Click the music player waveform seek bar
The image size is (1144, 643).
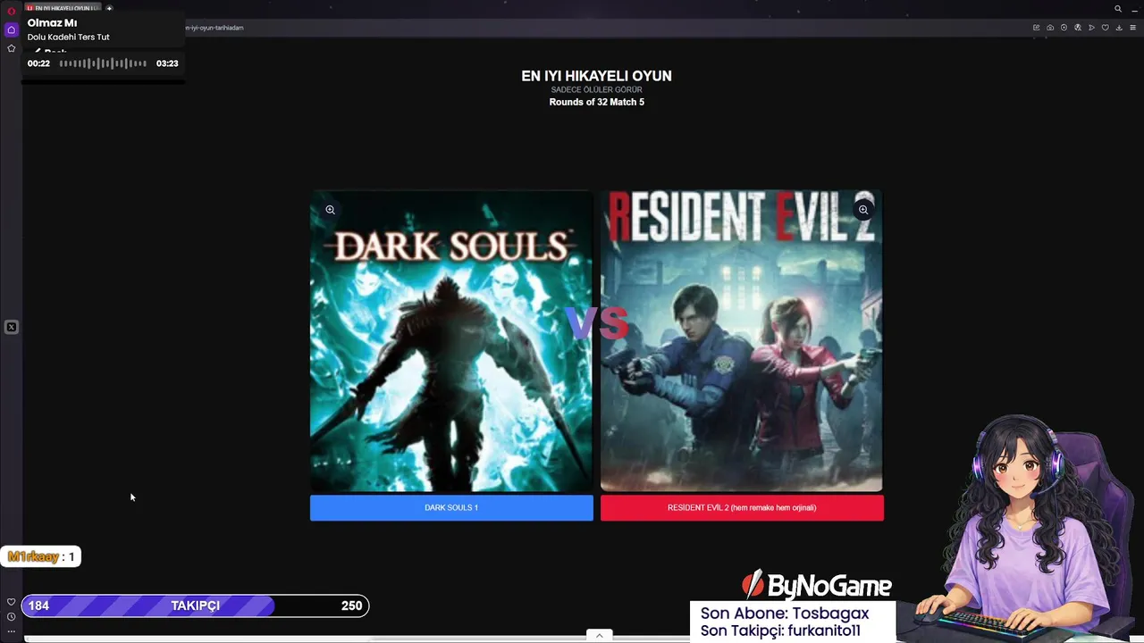coord(103,63)
